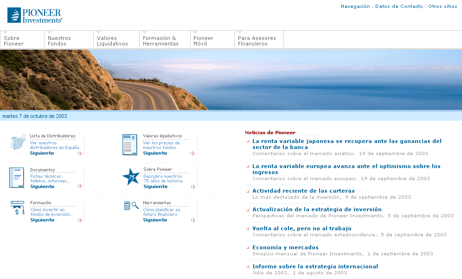This screenshot has width=462, height=279.
Task: Read news about renta variable japonesa
Action: click(x=346, y=144)
